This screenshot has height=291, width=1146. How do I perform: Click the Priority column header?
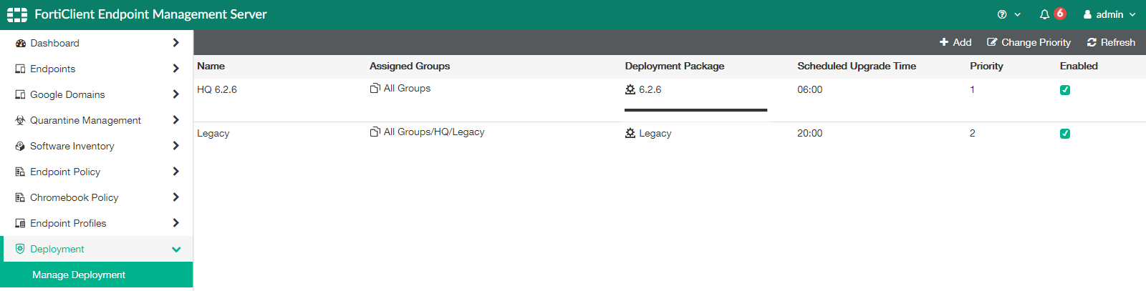click(986, 66)
